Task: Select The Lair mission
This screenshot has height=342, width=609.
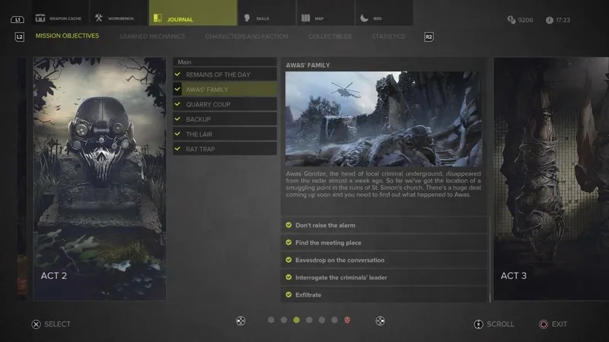Action: point(225,135)
